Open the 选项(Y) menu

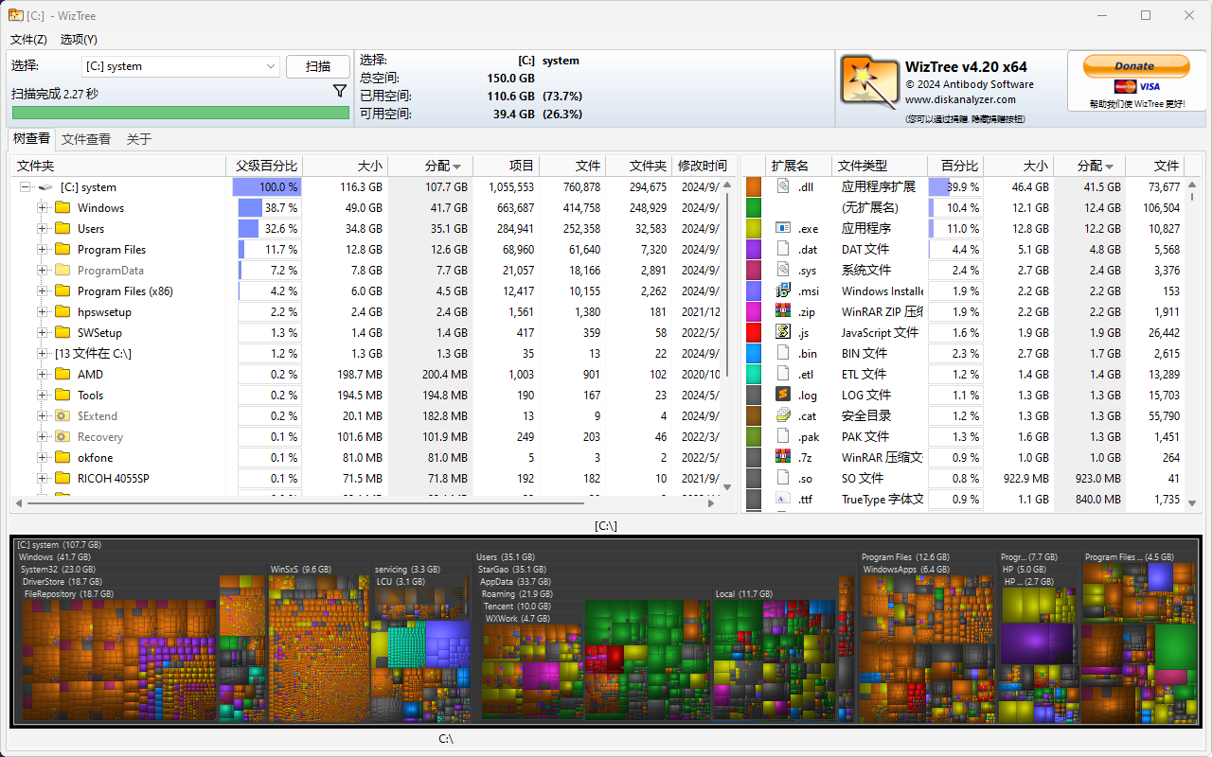tap(79, 40)
